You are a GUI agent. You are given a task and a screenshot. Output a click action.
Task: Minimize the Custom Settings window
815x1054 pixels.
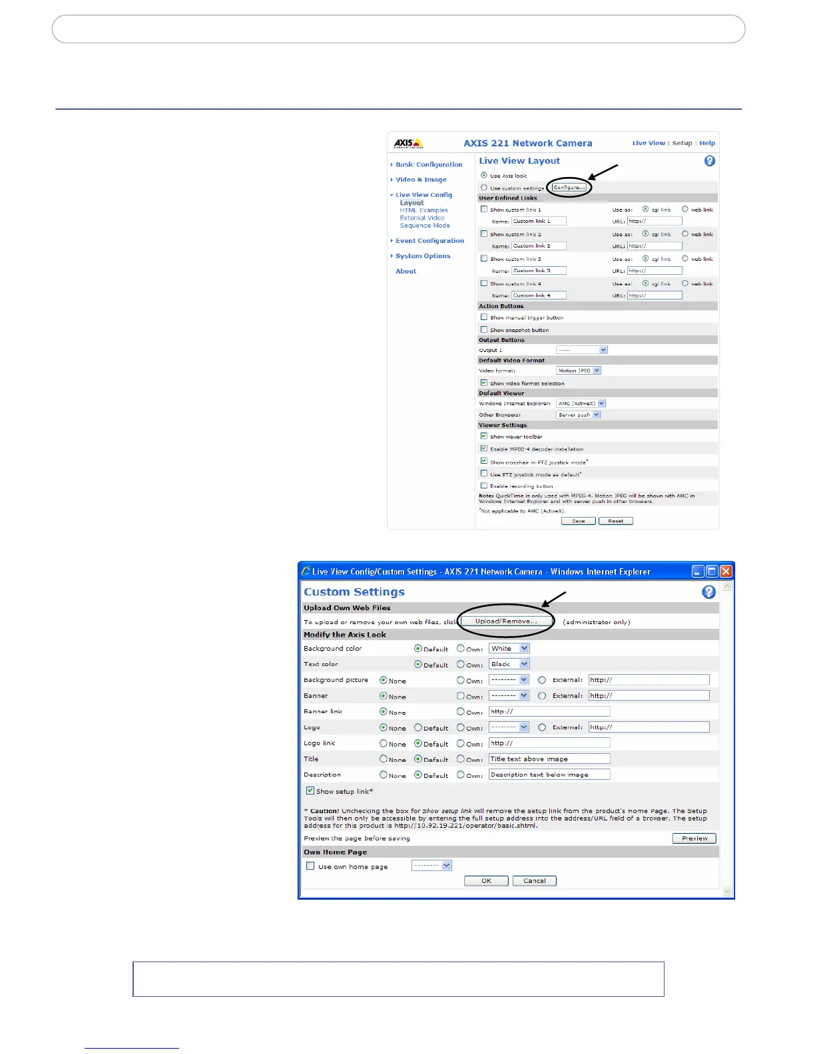click(698, 571)
